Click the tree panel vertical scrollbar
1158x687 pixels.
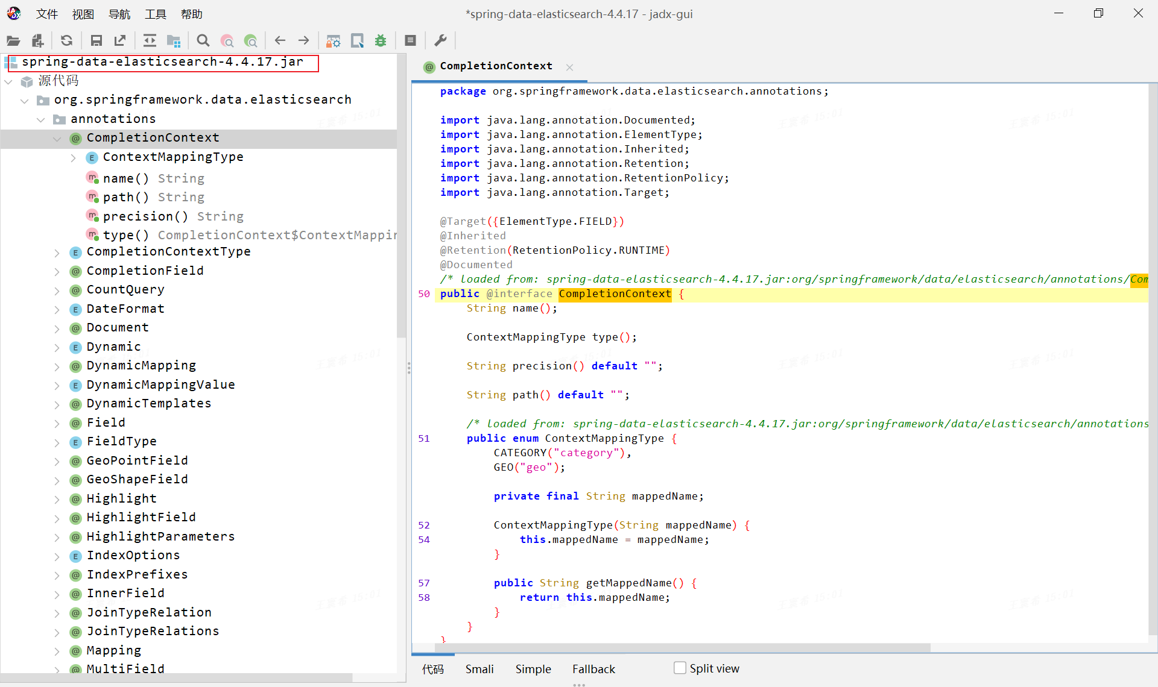[x=401, y=196]
